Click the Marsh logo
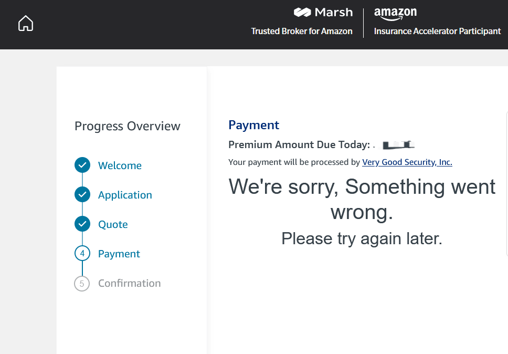The image size is (508, 354). click(x=323, y=12)
